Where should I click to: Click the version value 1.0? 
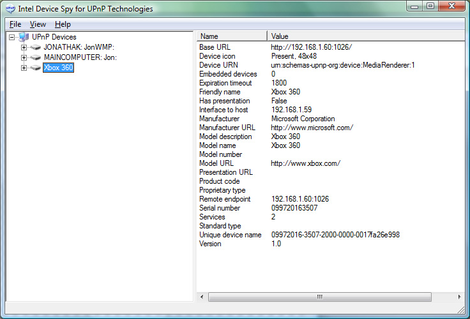276,244
